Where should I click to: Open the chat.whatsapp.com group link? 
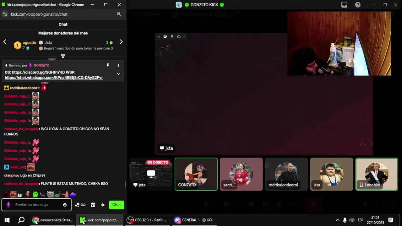tap(54, 78)
